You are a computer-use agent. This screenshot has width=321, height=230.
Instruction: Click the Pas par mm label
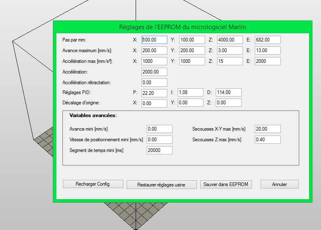tap(74, 40)
